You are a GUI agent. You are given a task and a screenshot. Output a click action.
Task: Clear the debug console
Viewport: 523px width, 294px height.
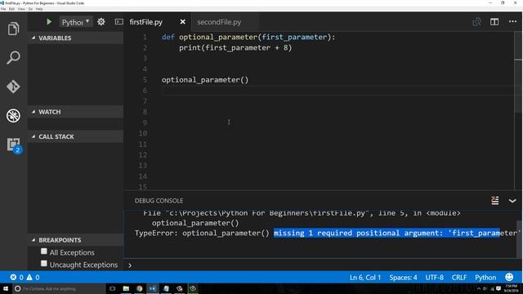tap(495, 200)
